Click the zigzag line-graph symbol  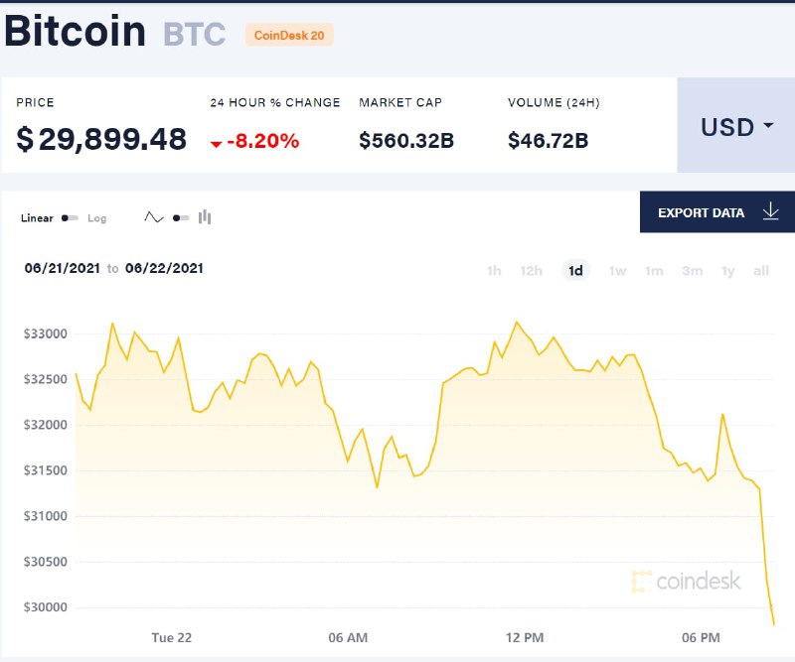(156, 214)
